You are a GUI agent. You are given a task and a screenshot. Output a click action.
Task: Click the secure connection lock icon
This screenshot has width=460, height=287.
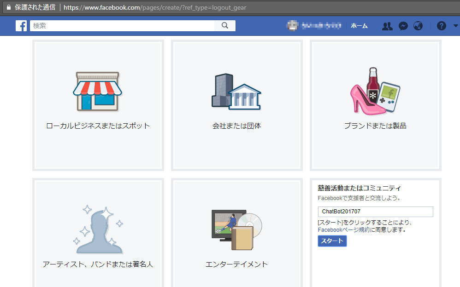click(8, 7)
